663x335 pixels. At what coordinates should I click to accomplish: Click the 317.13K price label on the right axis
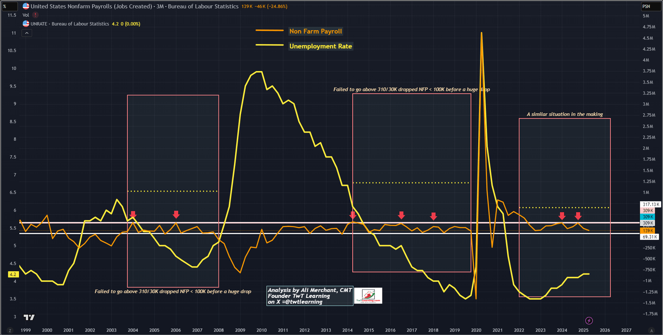651,204
